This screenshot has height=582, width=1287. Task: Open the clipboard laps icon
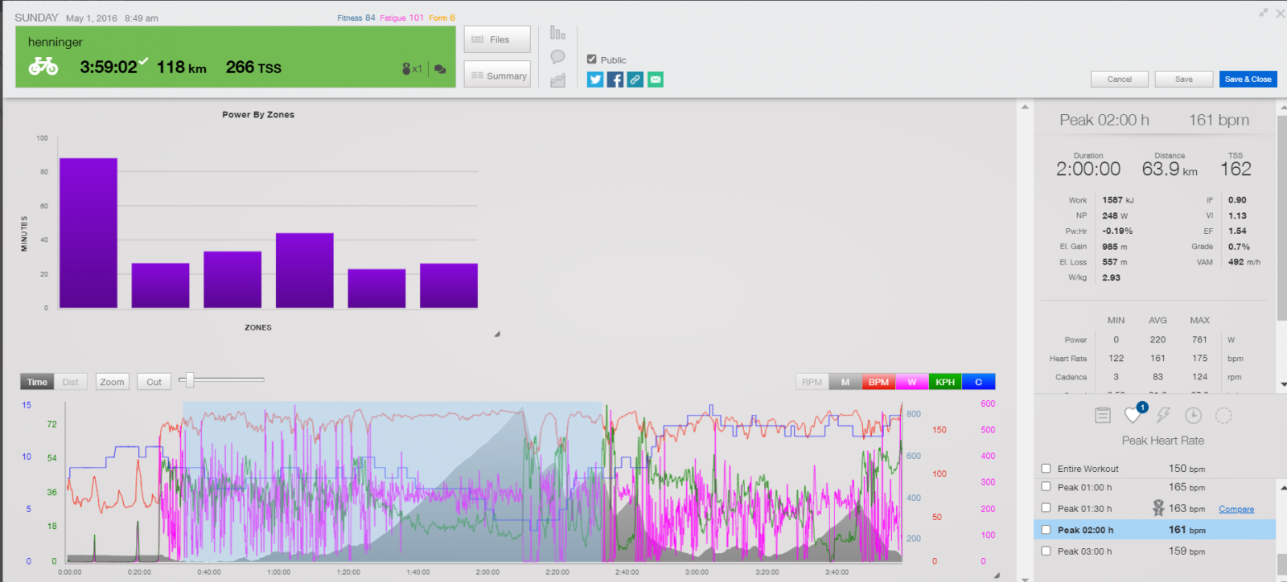coord(1103,416)
